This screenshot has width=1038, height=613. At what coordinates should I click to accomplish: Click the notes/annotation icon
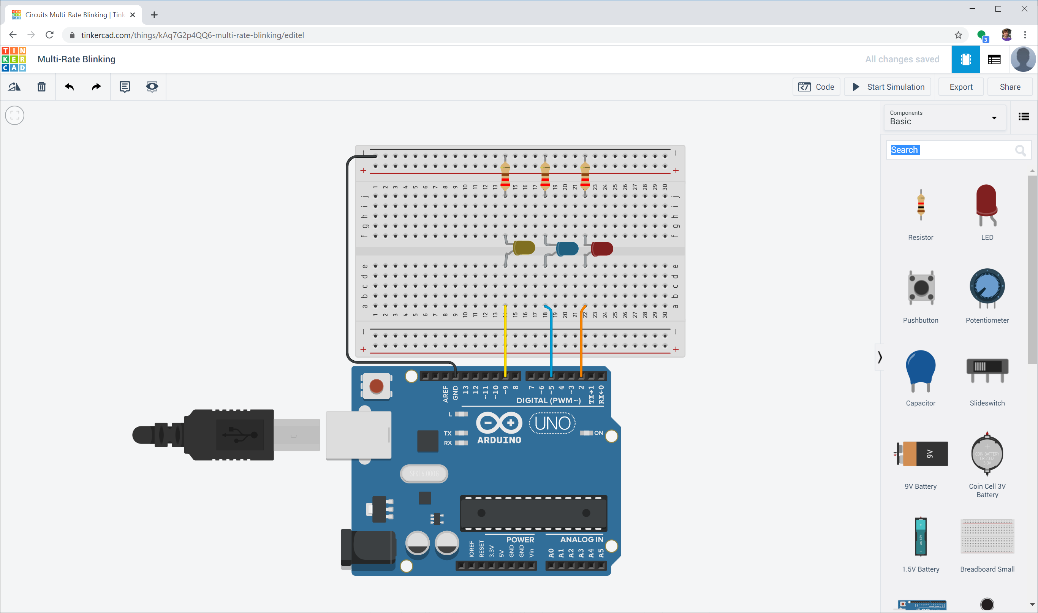point(124,87)
